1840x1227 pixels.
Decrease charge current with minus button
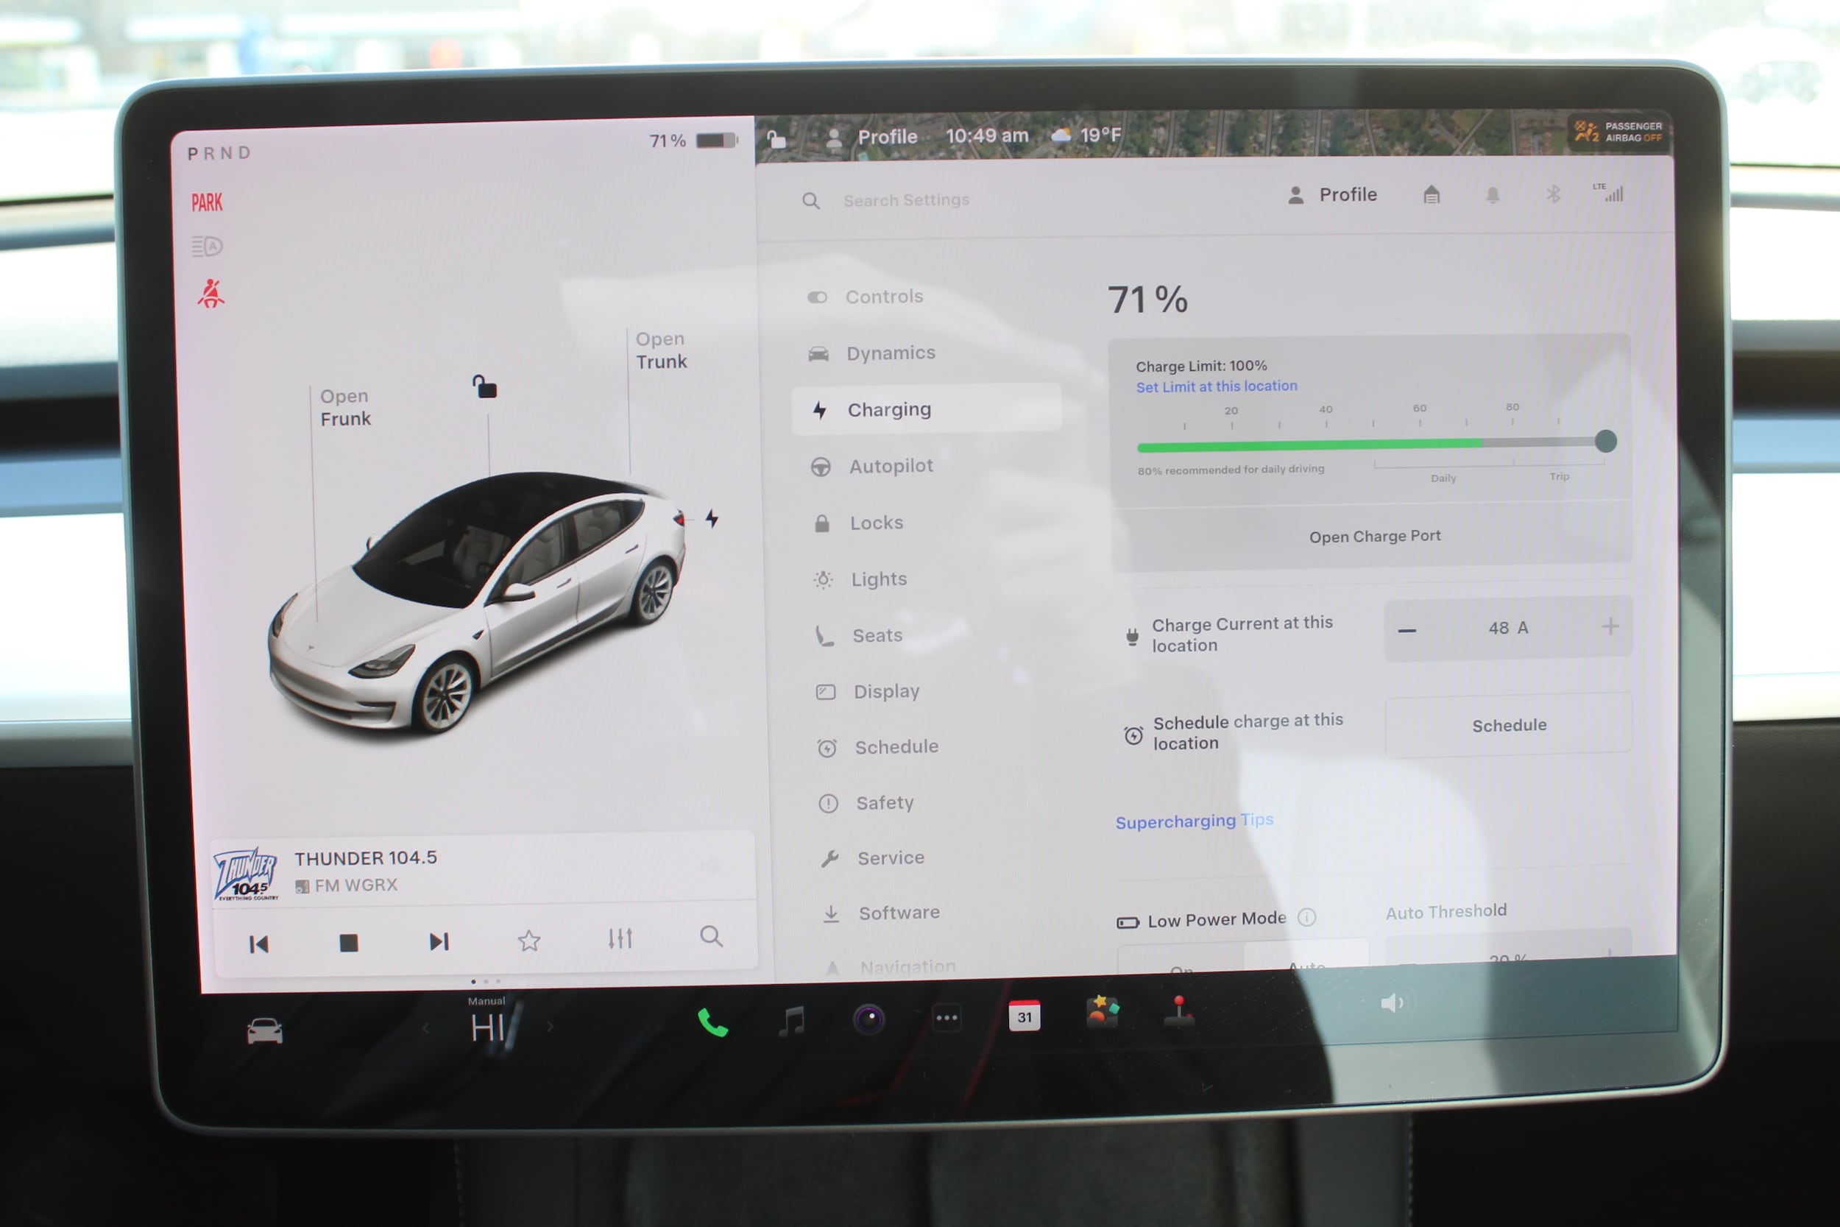coord(1406,630)
